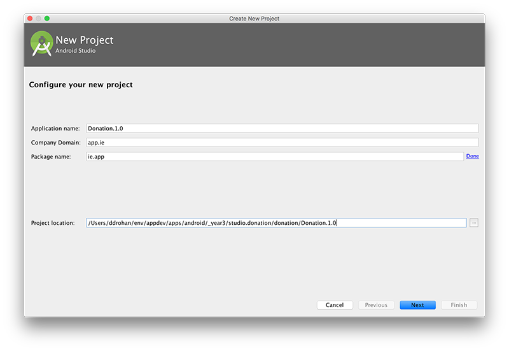Click the Project location path field
Screen dimensions: 509x351
point(276,223)
